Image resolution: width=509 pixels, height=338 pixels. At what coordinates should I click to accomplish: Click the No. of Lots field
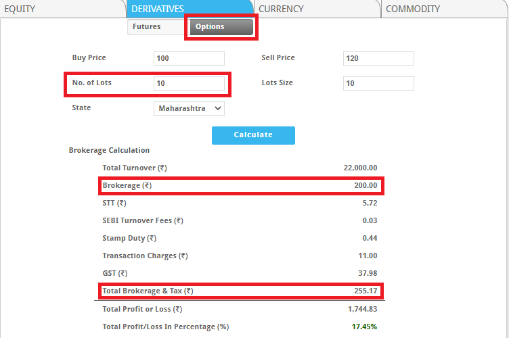click(189, 83)
